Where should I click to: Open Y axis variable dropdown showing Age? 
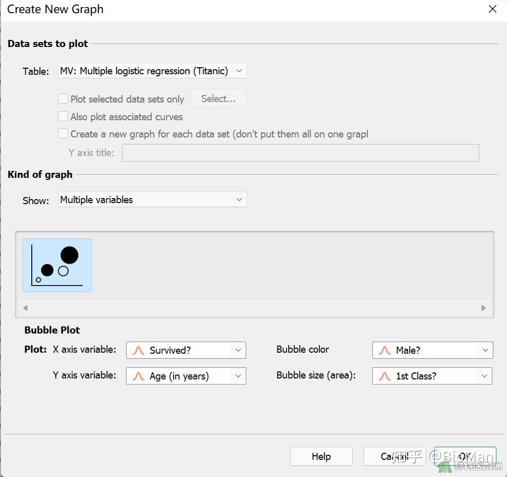186,376
